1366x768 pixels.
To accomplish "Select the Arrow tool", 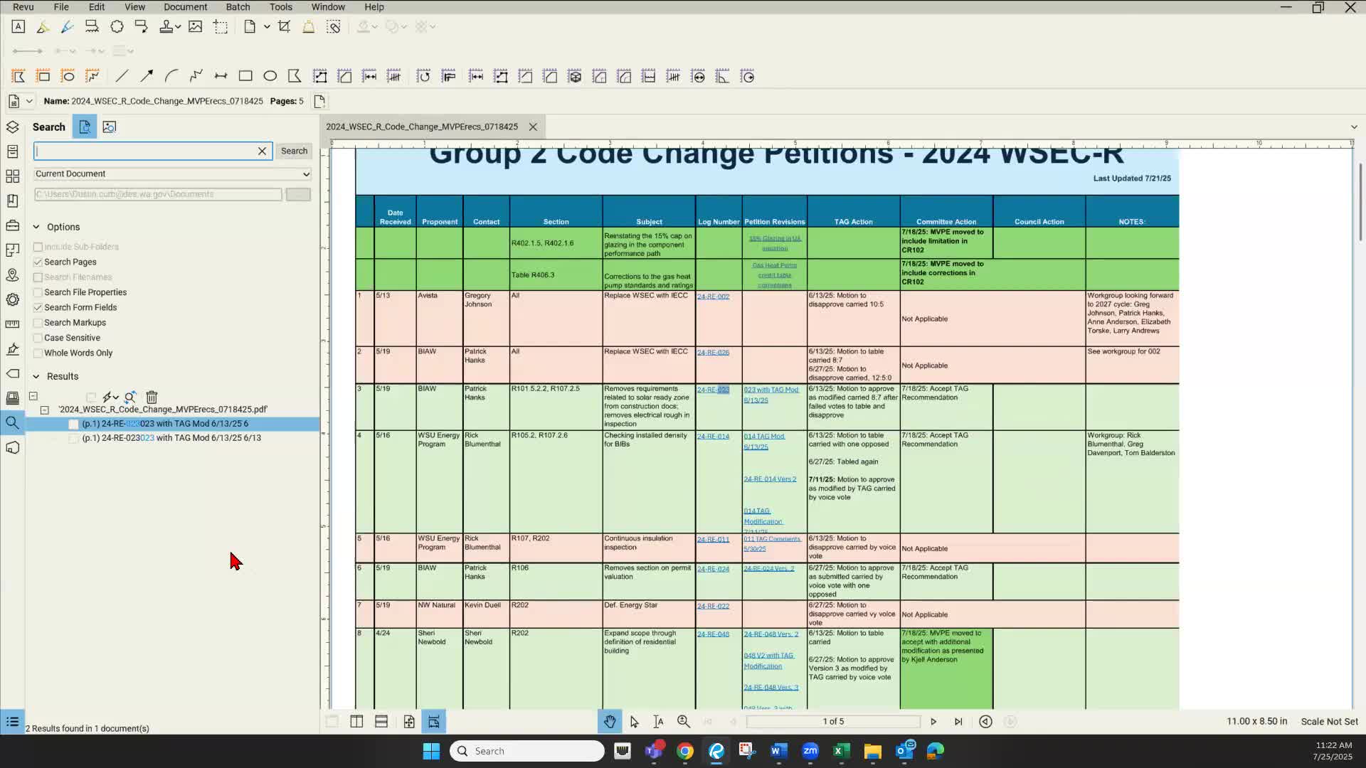I will coord(147,76).
